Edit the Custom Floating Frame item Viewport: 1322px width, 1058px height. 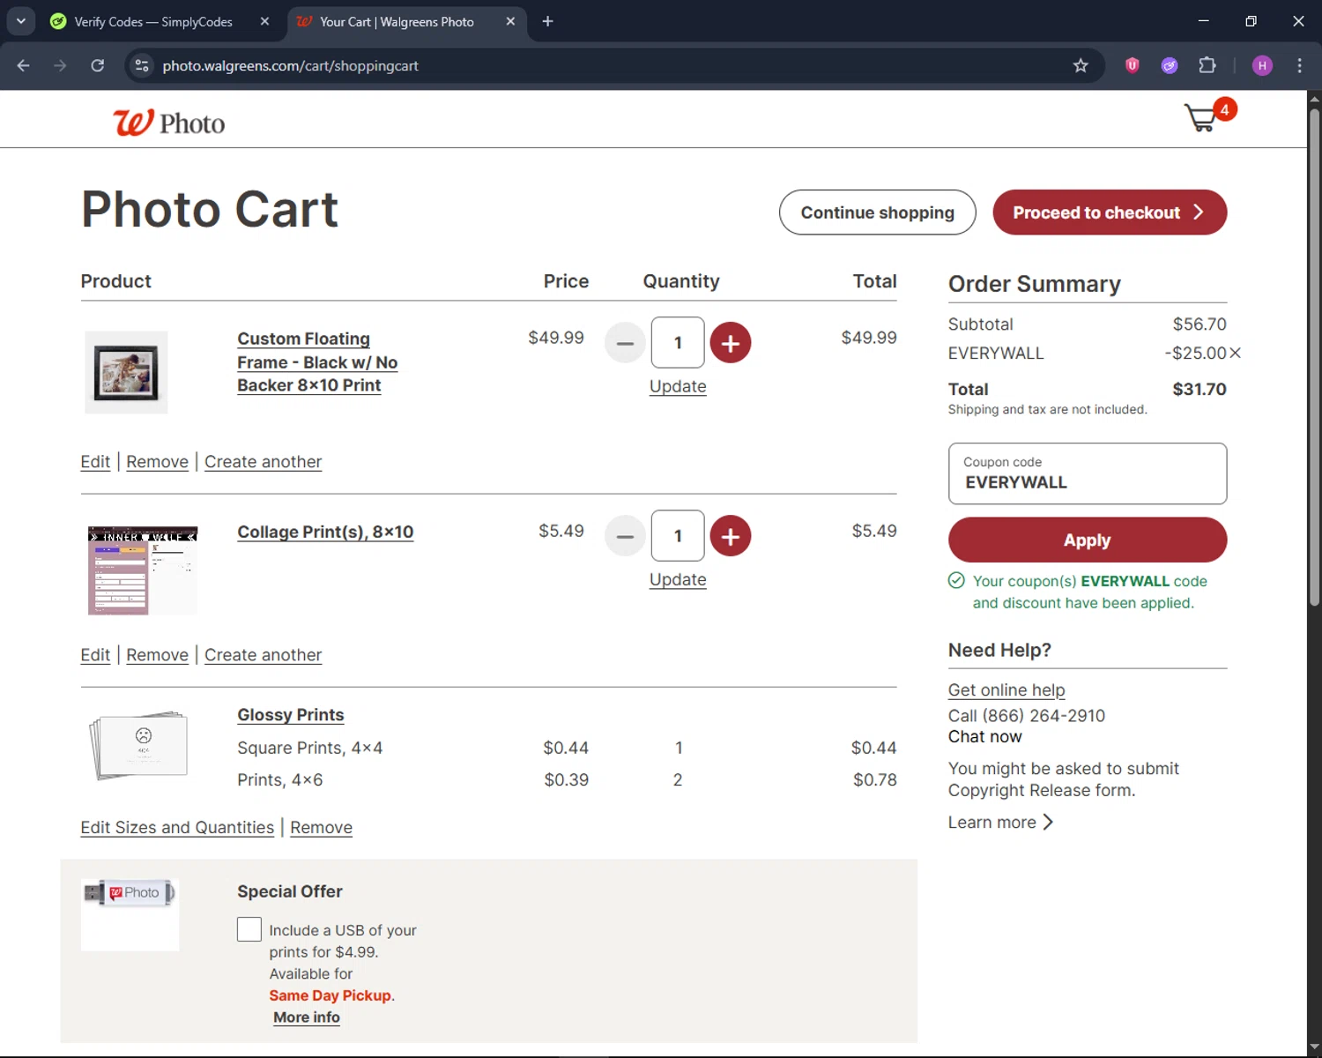95,462
